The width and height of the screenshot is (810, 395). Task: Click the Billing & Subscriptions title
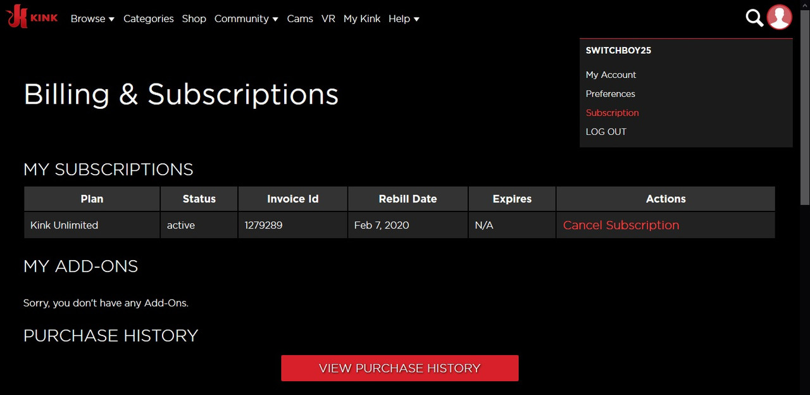coord(181,94)
